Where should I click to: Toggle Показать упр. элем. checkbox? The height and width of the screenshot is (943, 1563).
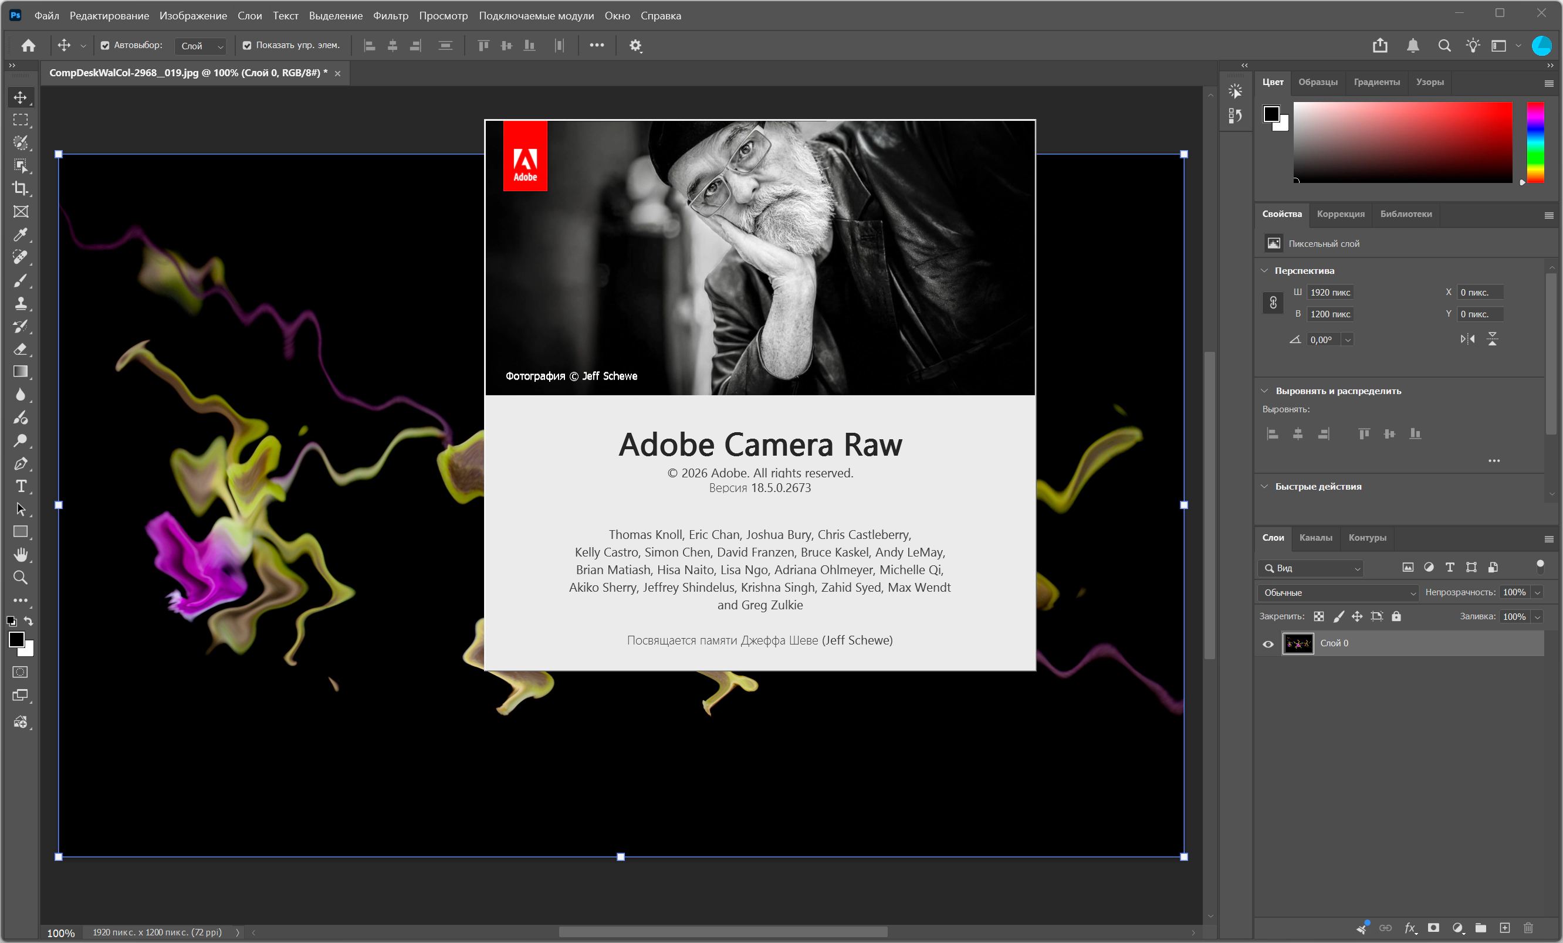coord(247,46)
